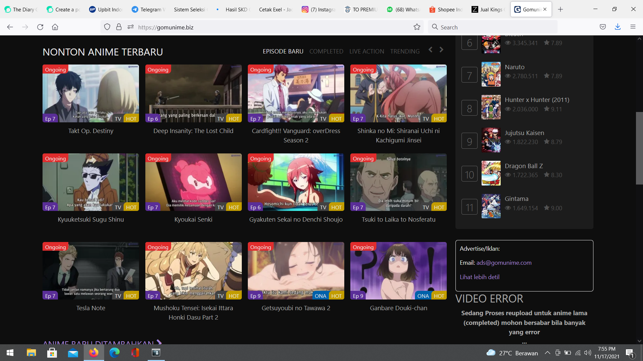Open Tsuki to Laika to Nosferatu thumbnail
The width and height of the screenshot is (643, 361).
tap(398, 182)
